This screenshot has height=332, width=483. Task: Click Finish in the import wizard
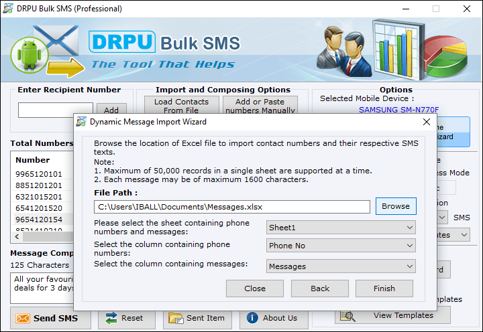pyautogui.click(x=384, y=288)
